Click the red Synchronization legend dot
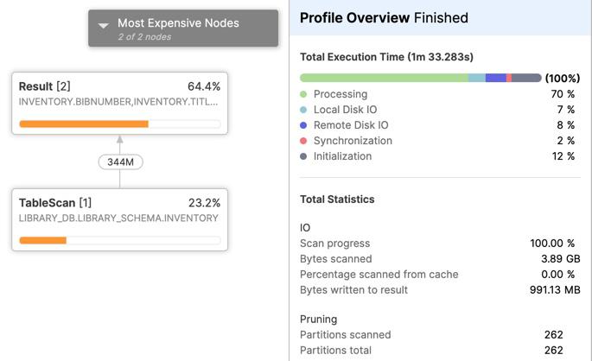The width and height of the screenshot is (592, 361). coord(303,141)
